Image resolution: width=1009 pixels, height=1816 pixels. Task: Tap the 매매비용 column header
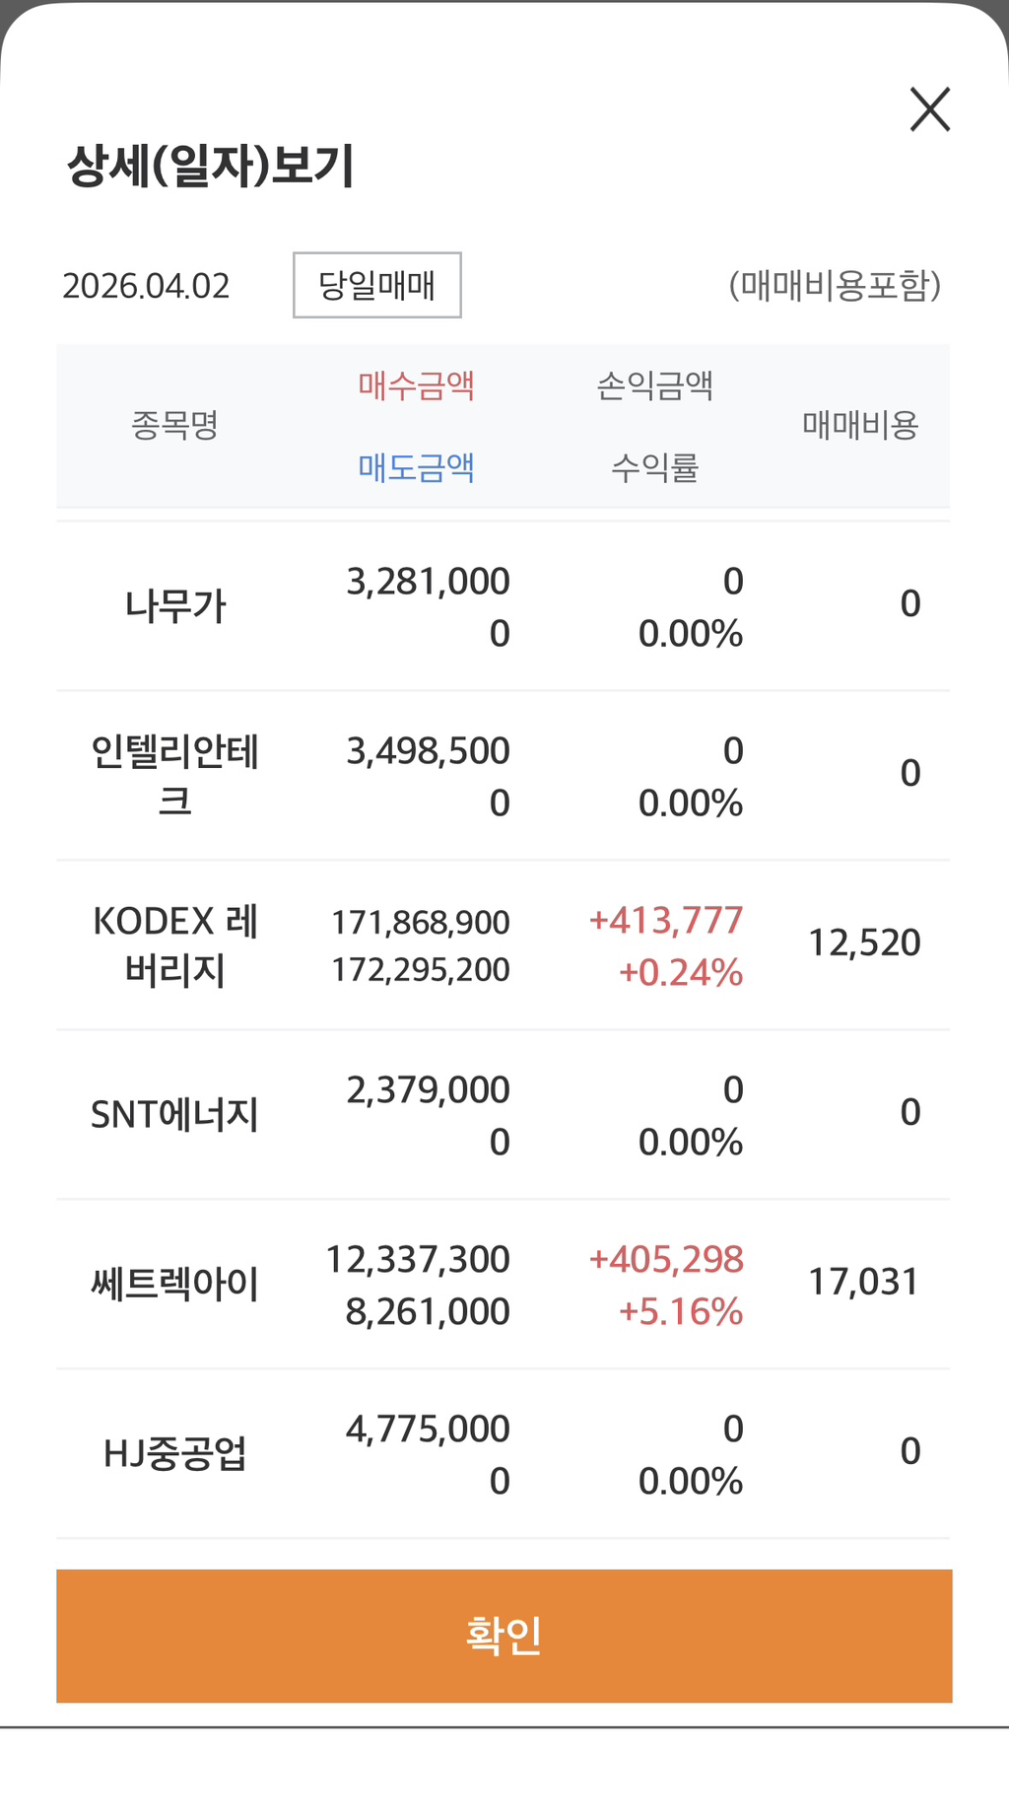point(860,425)
